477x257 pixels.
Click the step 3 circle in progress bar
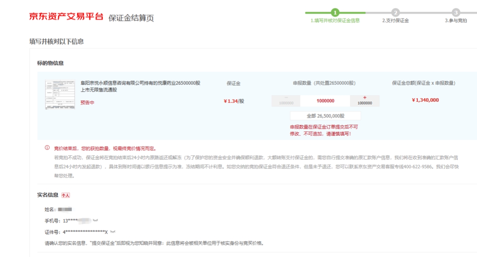coord(456,12)
